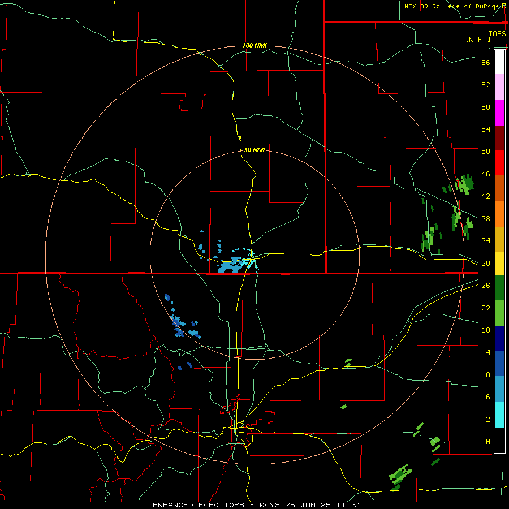509x509 pixels.
Task: Click the '46' legend value
Action: (486, 174)
